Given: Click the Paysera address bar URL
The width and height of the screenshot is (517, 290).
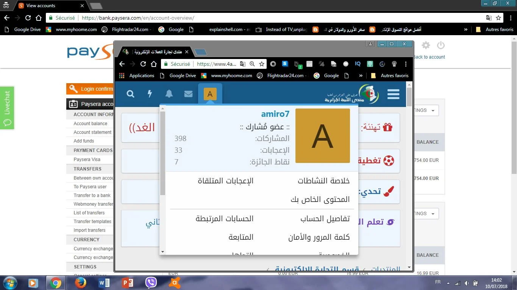Looking at the screenshot, I should pos(138,18).
